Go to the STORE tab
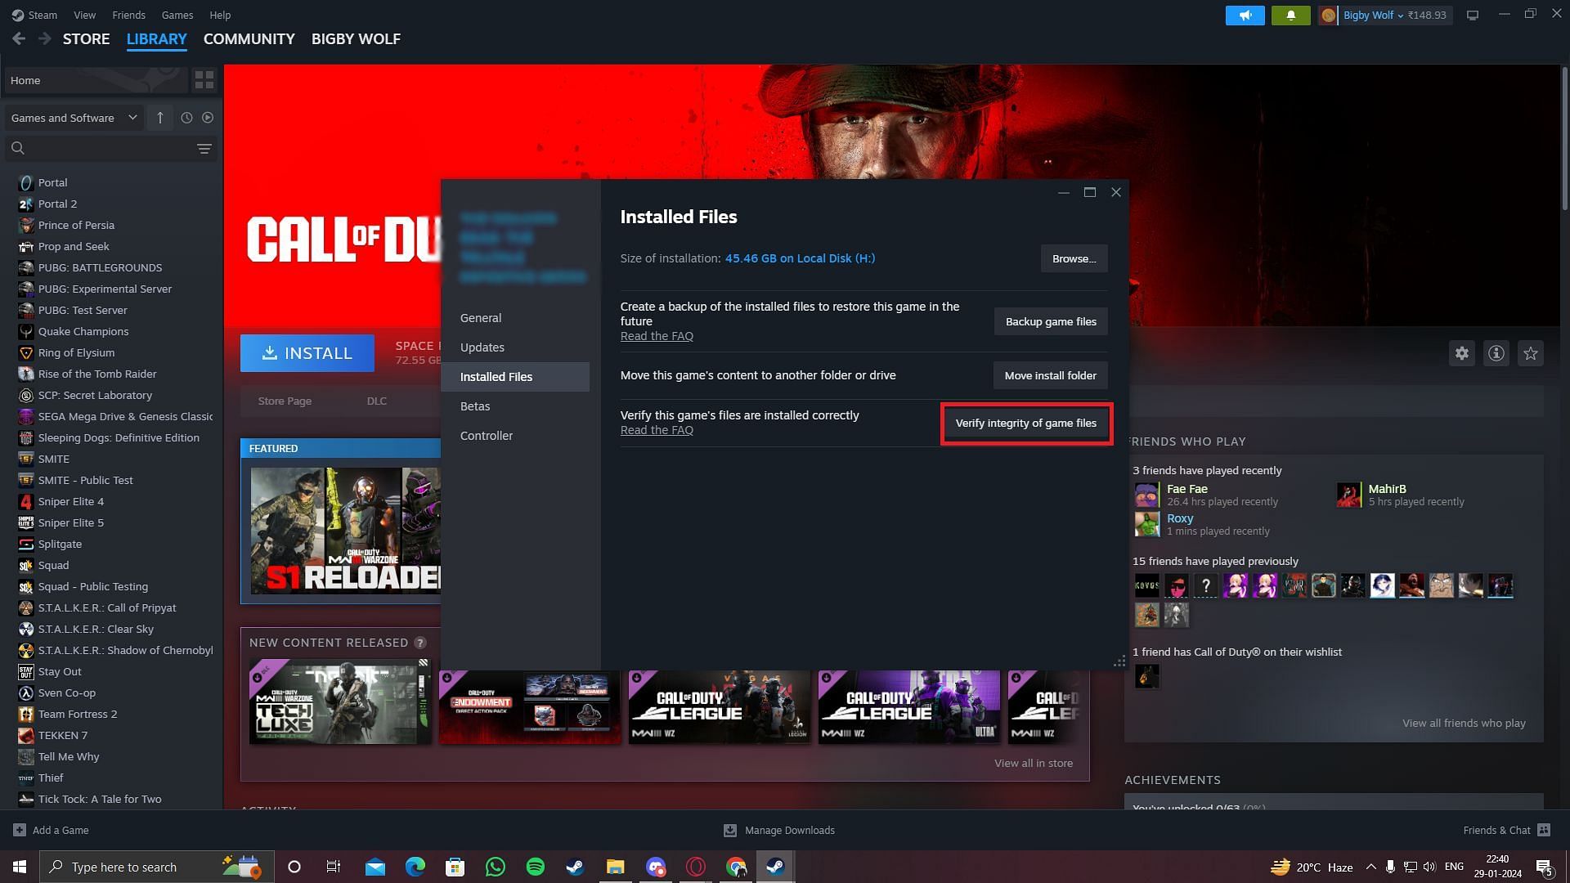The width and height of the screenshot is (1570, 883). 86,38
